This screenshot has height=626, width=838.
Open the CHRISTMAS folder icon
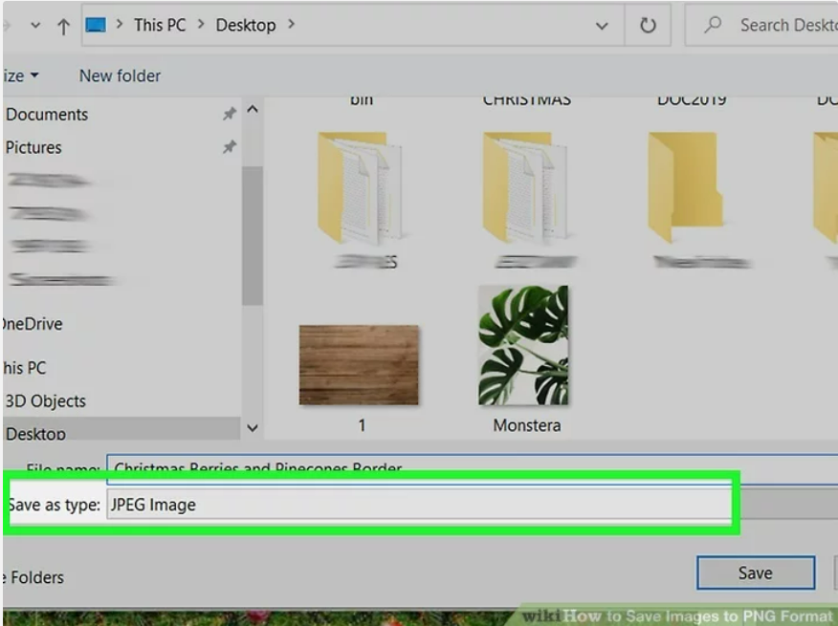point(525,186)
